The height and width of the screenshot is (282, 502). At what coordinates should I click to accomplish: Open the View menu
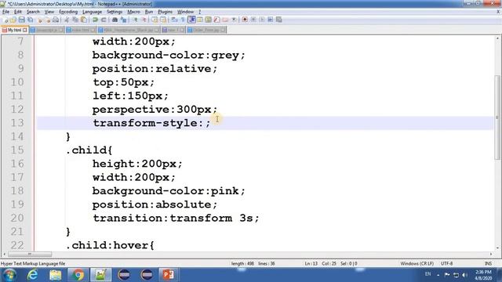[x=49, y=12]
